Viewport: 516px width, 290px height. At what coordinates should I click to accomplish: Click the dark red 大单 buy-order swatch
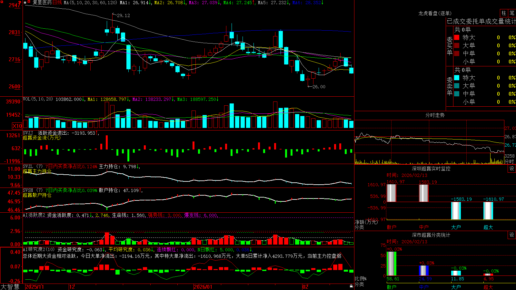tap(457, 45)
